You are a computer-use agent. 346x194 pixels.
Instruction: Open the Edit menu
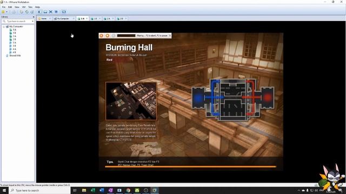click(x=10, y=7)
